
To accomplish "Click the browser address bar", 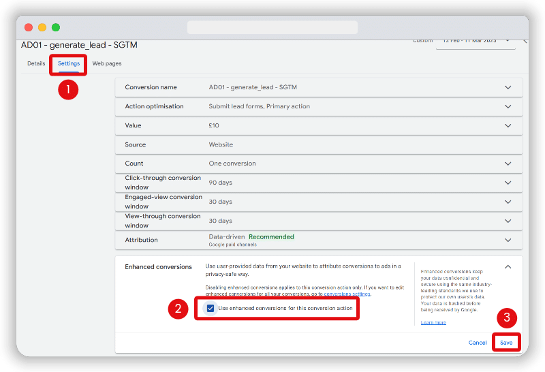I will pos(272,27).
